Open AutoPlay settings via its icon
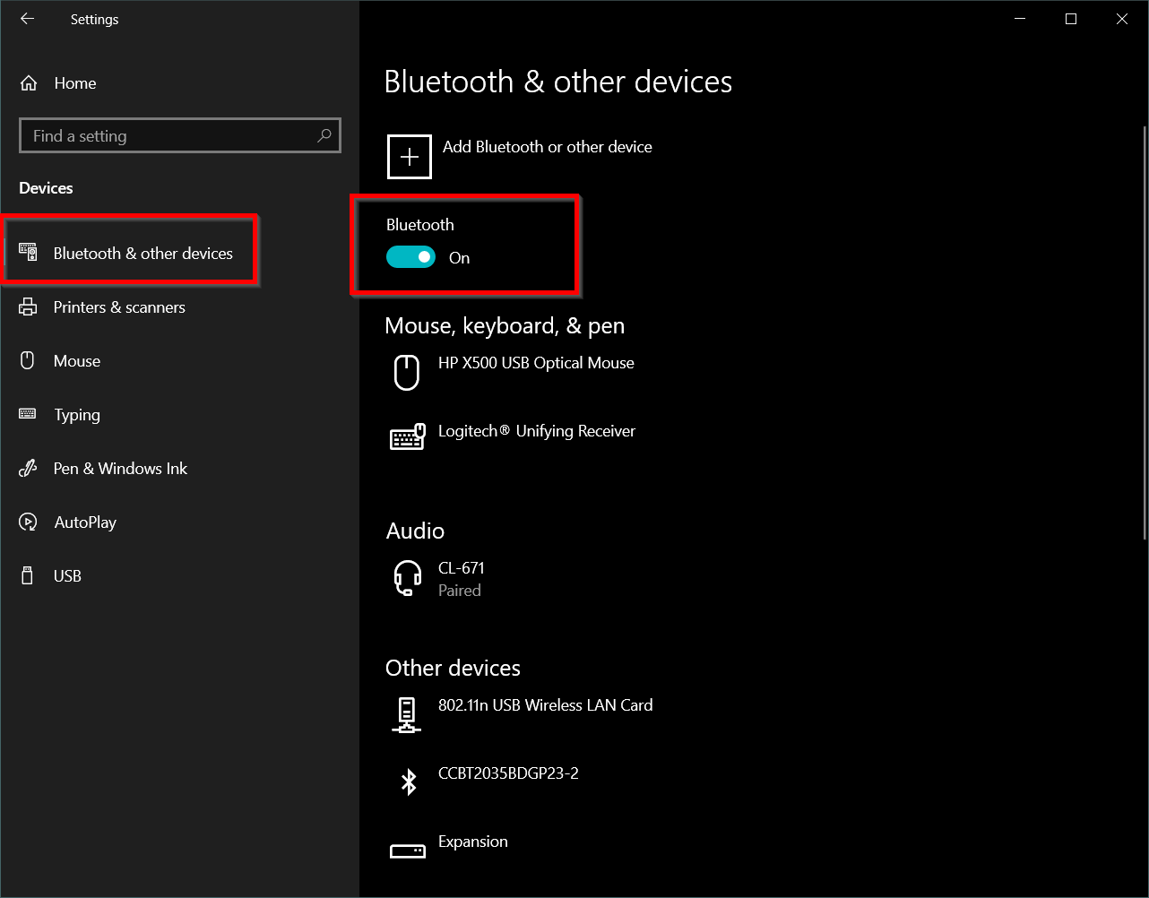This screenshot has height=898, width=1149. coord(29,522)
